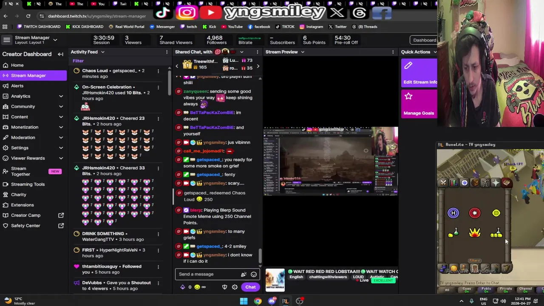Toggle the Public chat filter in RuneLite
The image size is (544, 306).
(x=486, y=289)
